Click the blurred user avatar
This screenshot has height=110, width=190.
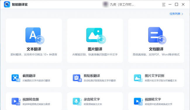[105, 4]
